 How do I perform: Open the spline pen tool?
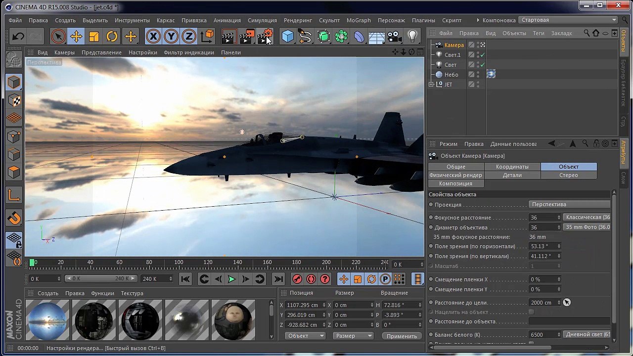click(x=306, y=36)
